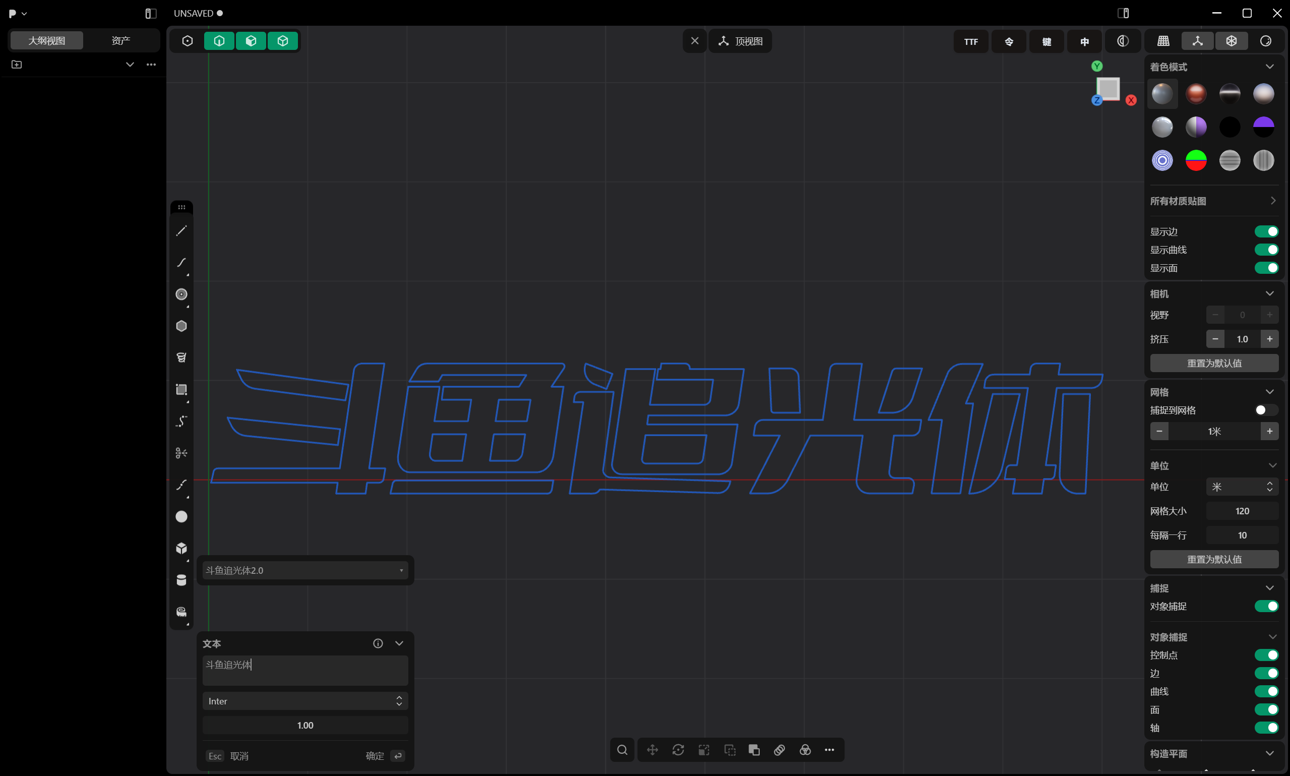Expand 所有材质贴图 arrow
This screenshot has height=776, width=1290.
pyautogui.click(x=1273, y=201)
